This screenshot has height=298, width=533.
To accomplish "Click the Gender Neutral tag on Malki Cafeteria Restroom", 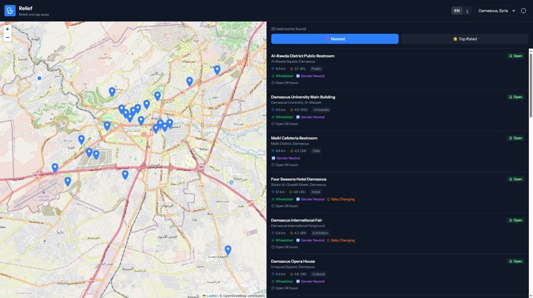I will pos(286,158).
